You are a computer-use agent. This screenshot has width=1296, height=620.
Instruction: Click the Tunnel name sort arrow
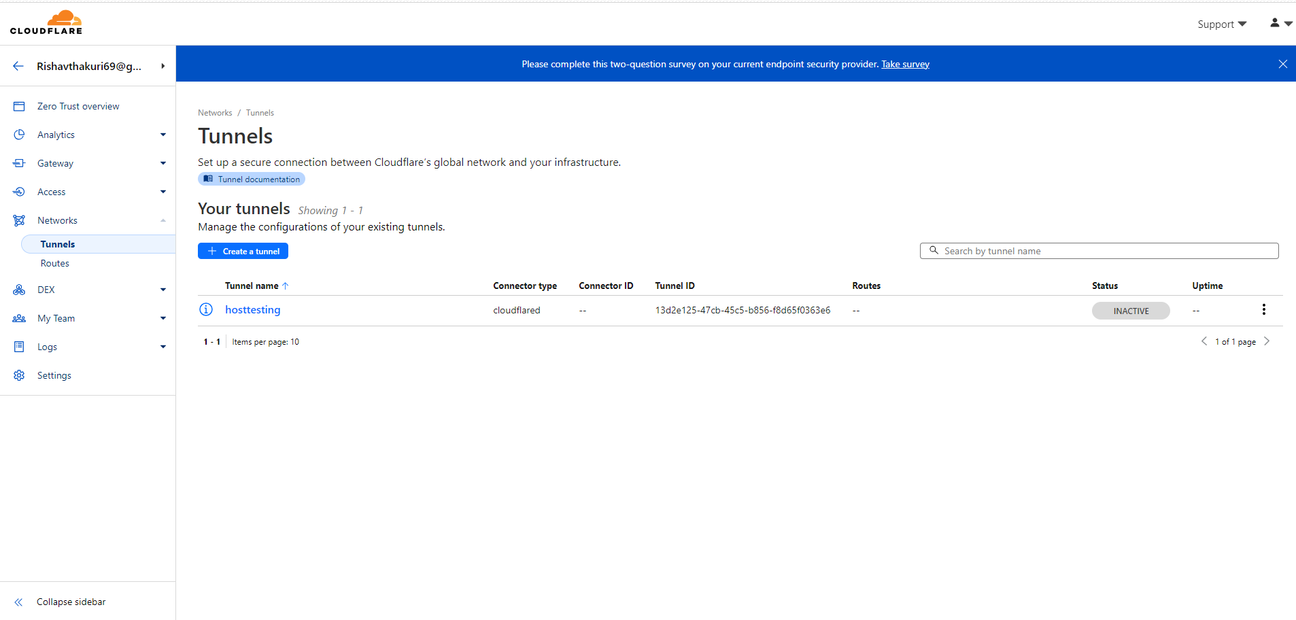click(286, 286)
